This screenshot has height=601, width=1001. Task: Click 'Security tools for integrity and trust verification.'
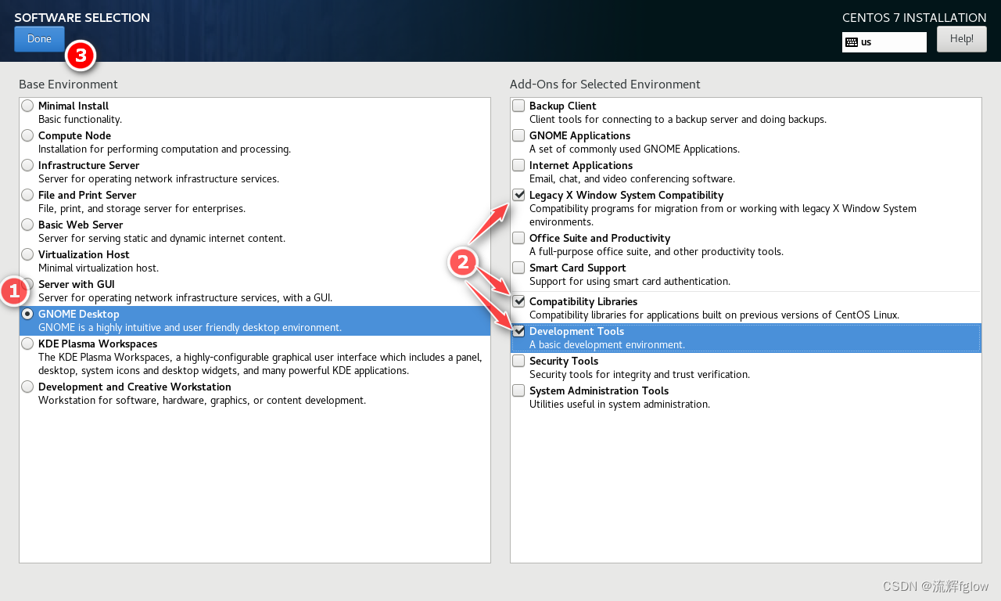pos(640,375)
